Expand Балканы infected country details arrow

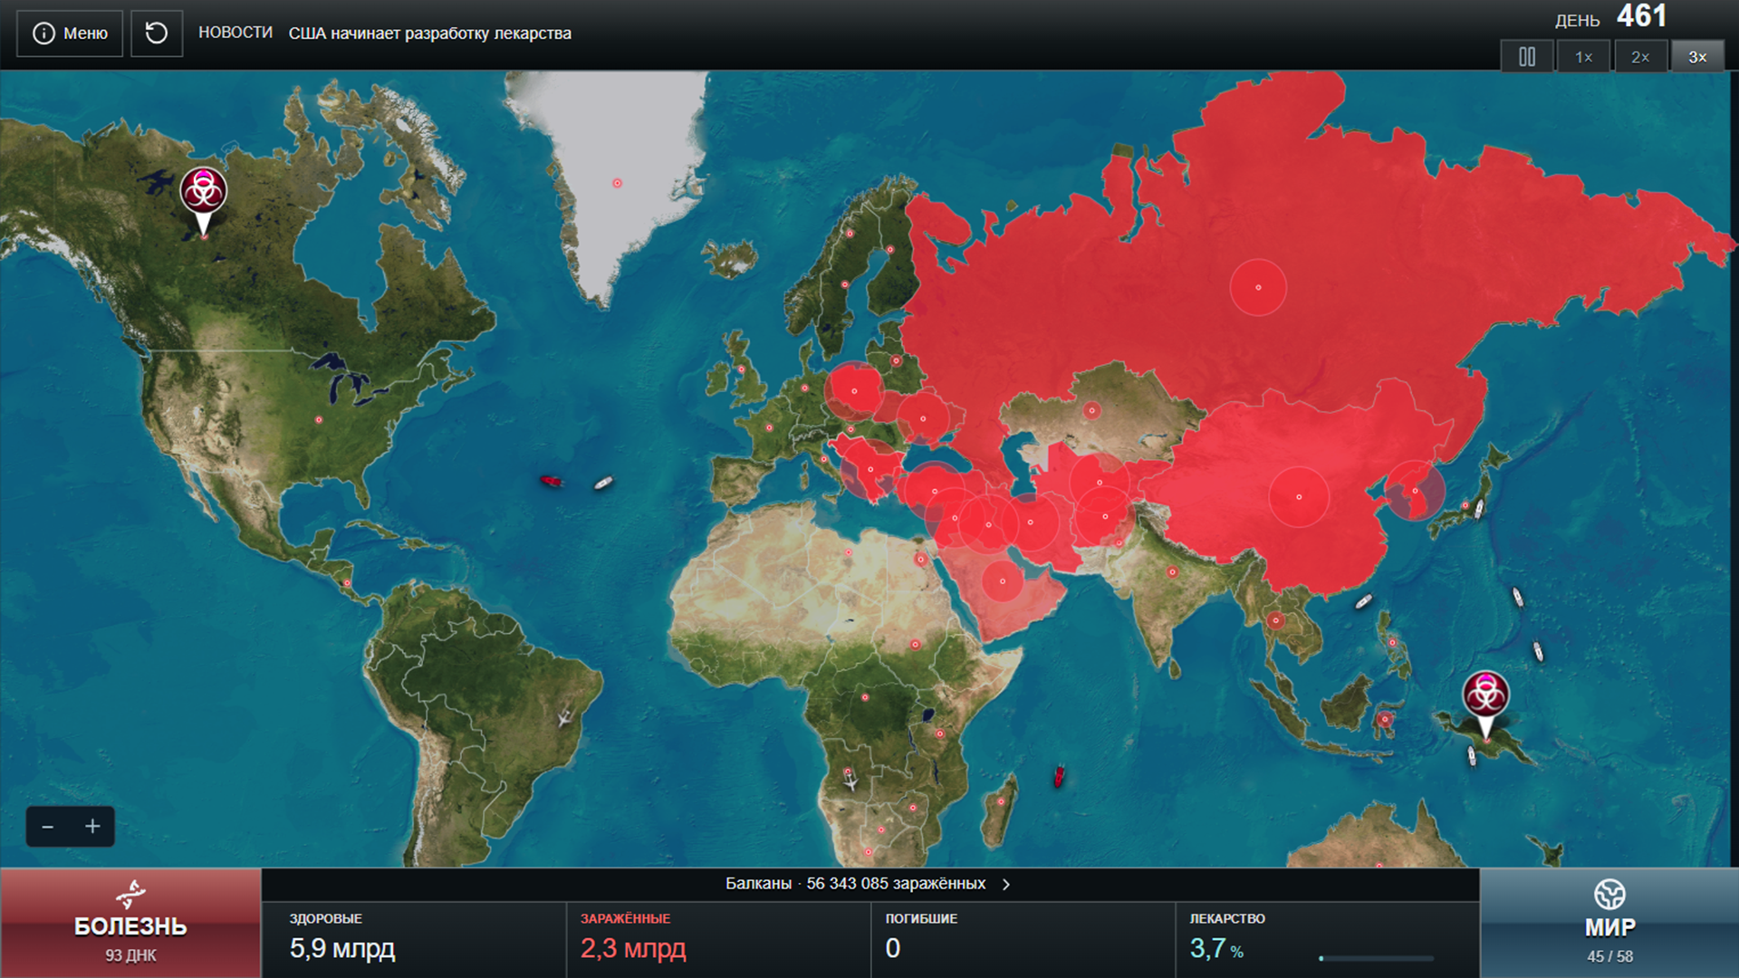click(1006, 885)
